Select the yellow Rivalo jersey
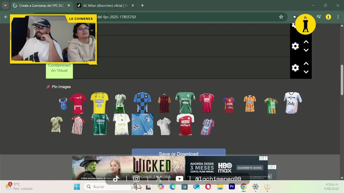This screenshot has width=344, height=193. coord(99,103)
